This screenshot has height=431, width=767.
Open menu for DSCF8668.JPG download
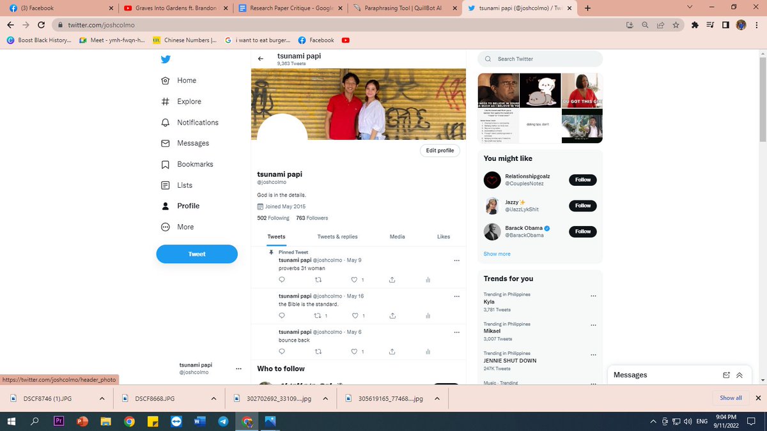click(x=214, y=398)
